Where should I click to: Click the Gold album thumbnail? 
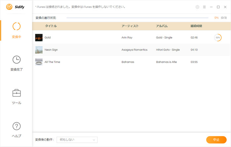click(x=39, y=38)
